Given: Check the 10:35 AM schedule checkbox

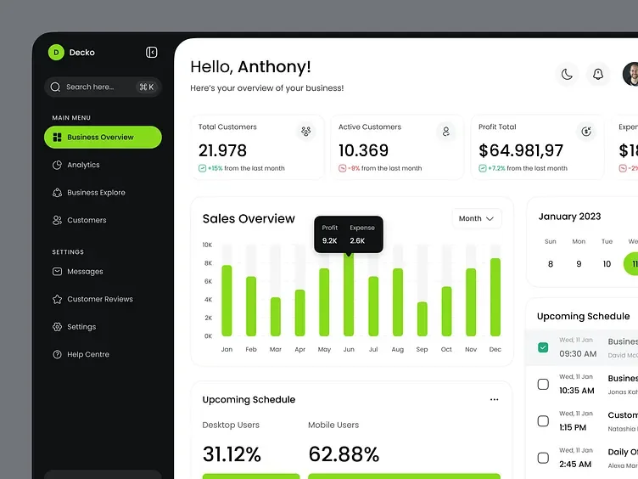Looking at the screenshot, I should [x=543, y=384].
